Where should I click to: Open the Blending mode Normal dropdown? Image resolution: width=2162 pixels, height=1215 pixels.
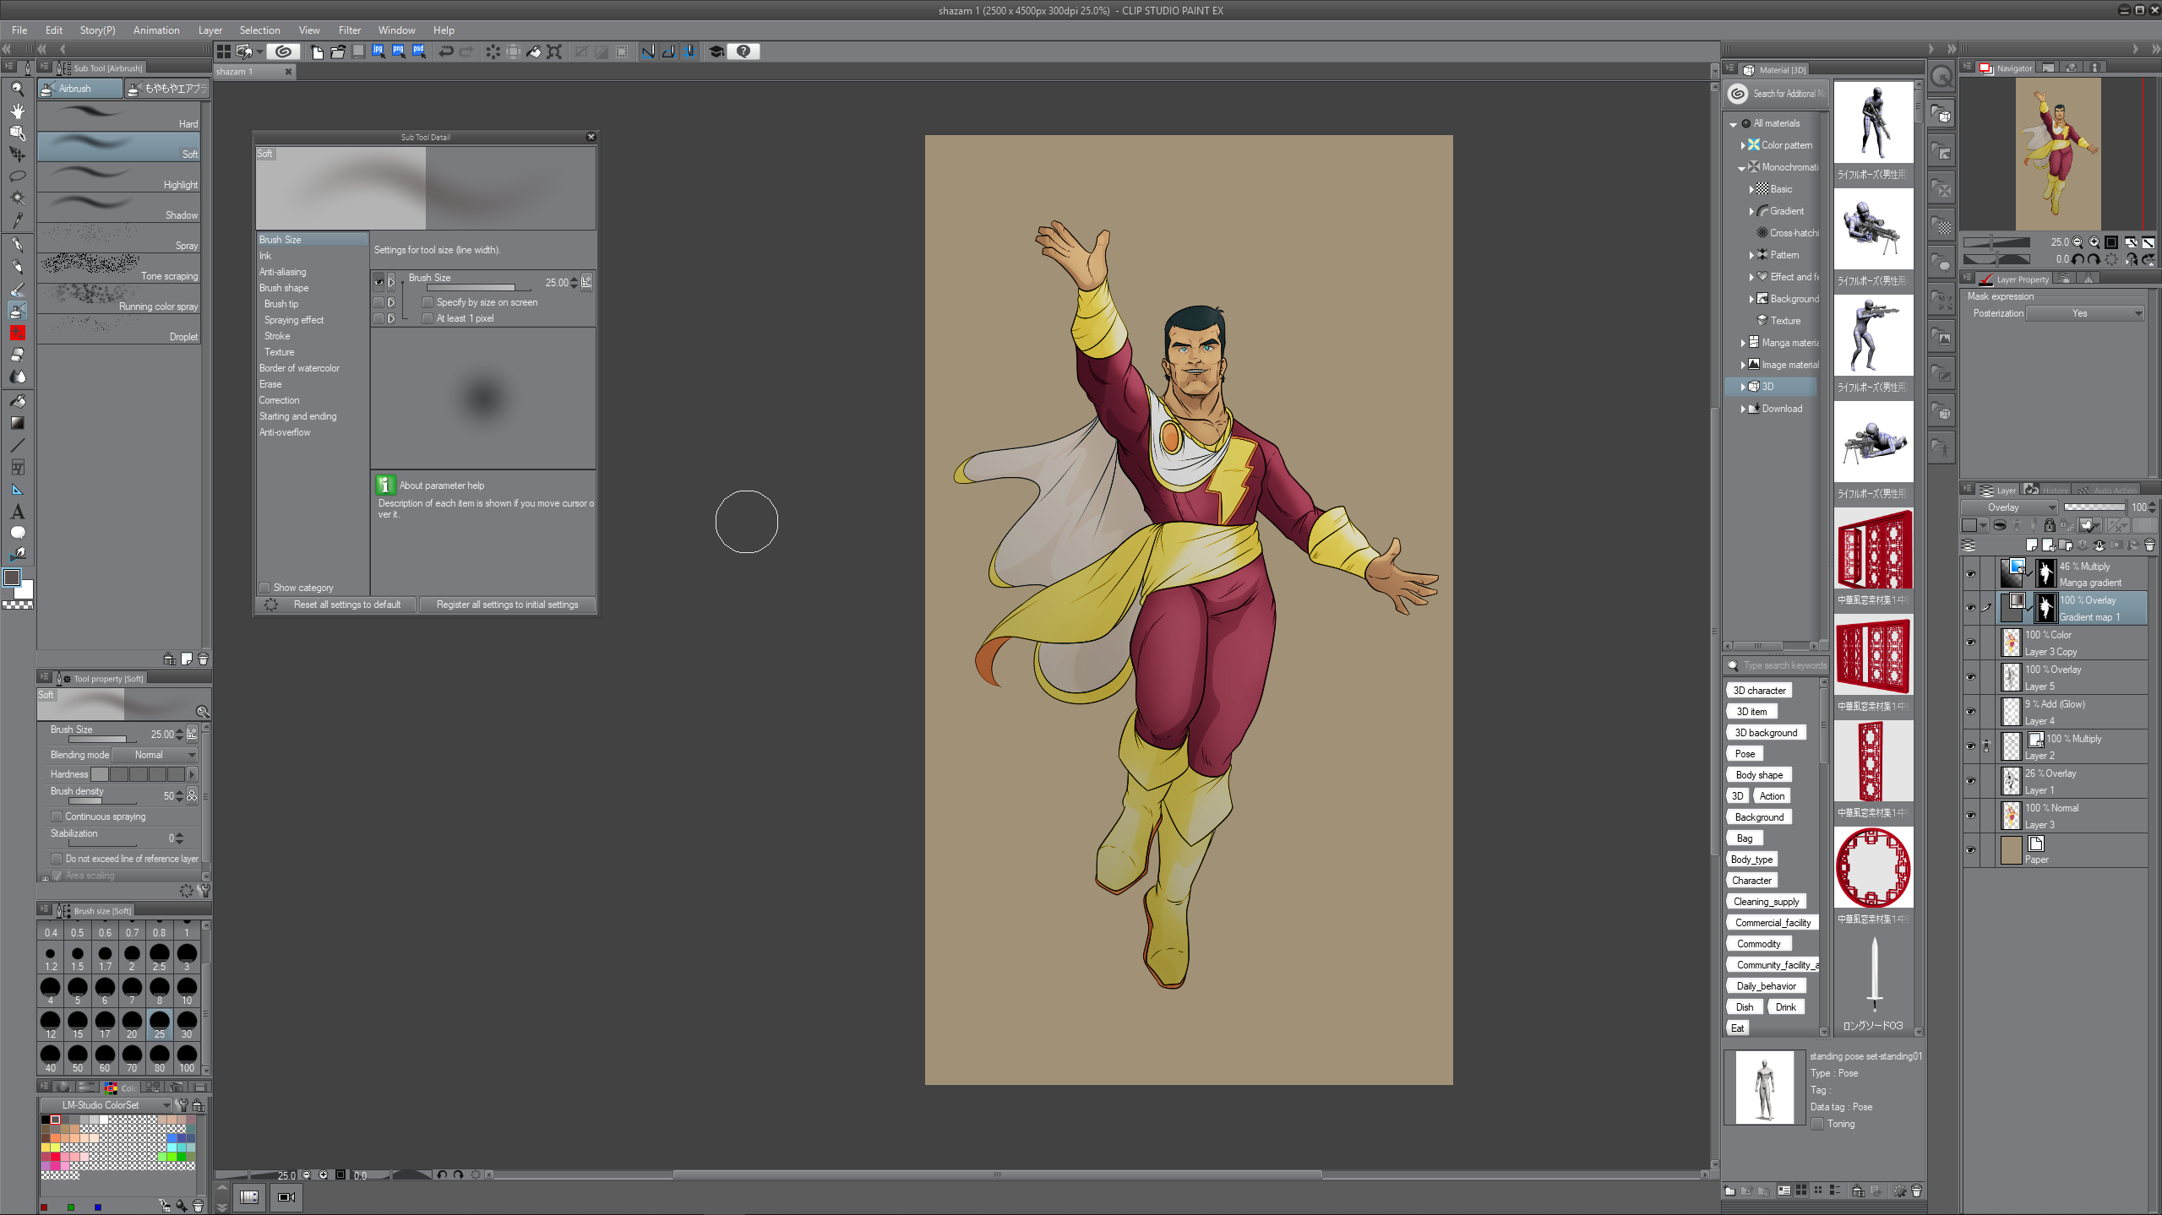[x=155, y=755]
